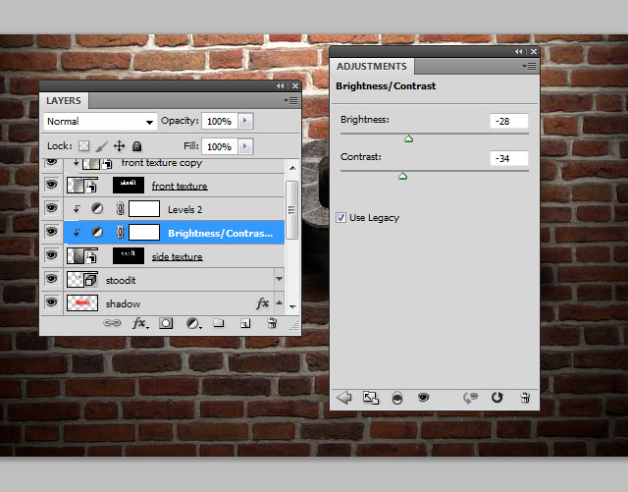Toggle the Use Legacy checkbox
The width and height of the screenshot is (628, 492).
[340, 218]
